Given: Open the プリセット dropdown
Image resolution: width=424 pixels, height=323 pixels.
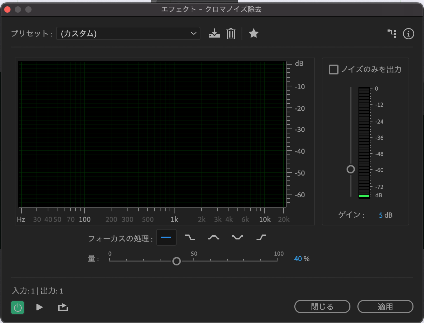Looking at the screenshot, I should [x=128, y=34].
